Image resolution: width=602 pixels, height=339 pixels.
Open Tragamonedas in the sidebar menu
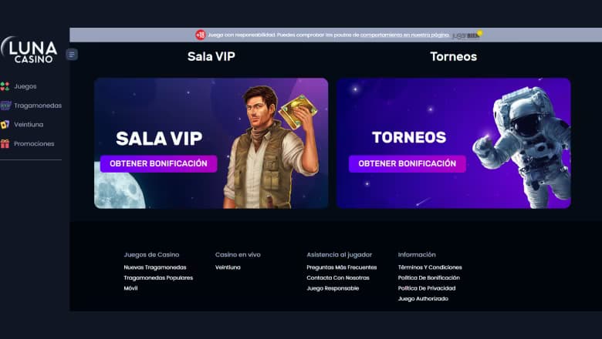click(38, 106)
